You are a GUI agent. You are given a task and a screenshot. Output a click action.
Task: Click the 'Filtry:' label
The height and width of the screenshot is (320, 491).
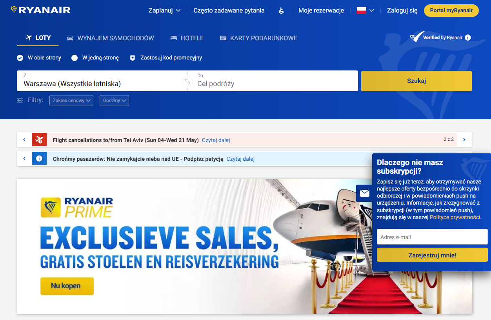pos(35,100)
